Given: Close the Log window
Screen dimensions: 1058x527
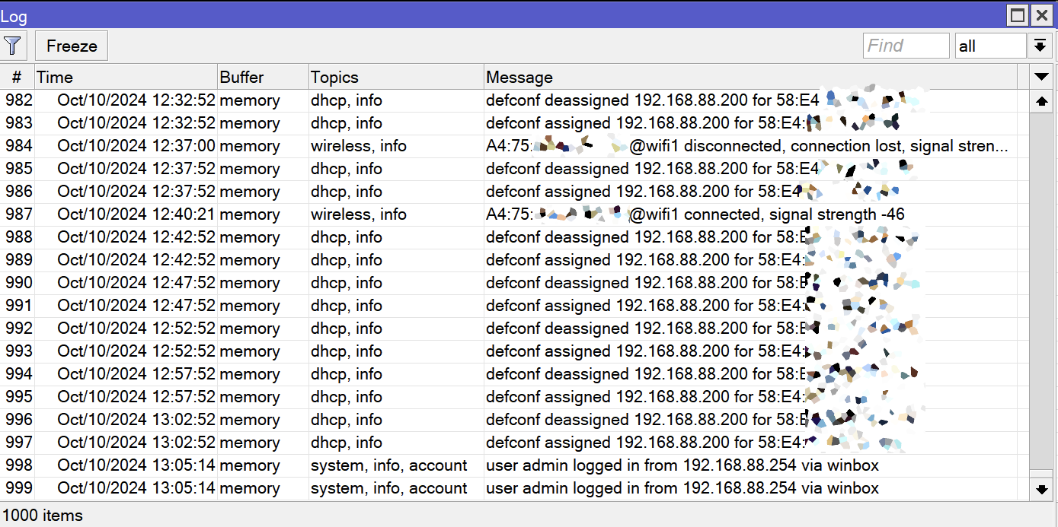Looking at the screenshot, I should (1041, 15).
